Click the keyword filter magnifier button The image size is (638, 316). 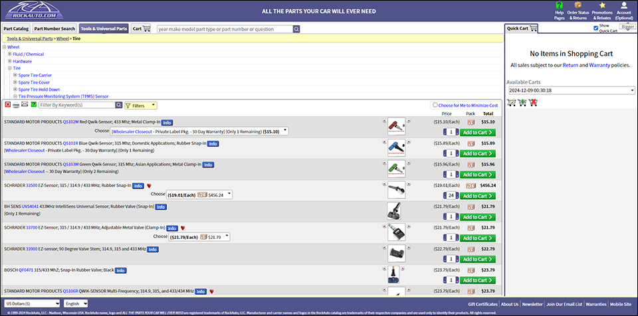pos(118,105)
